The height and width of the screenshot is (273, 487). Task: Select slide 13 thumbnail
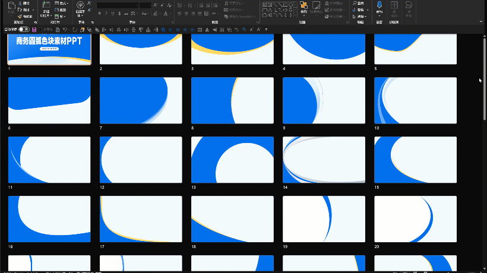232,160
